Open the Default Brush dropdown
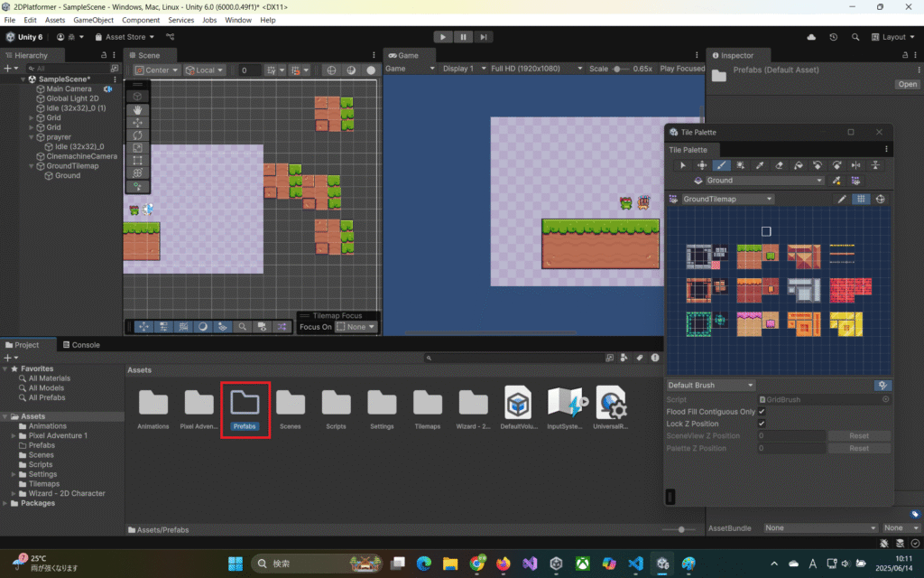Screen dimensions: 924x578 click(x=710, y=385)
